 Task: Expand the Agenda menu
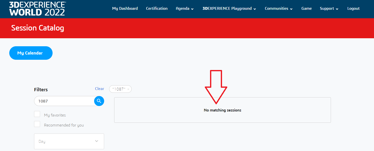click(x=185, y=8)
